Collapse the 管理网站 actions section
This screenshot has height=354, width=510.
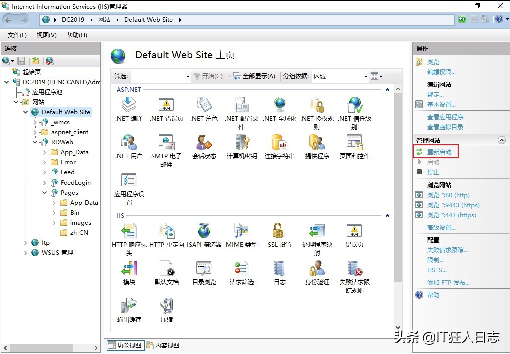[x=501, y=141]
